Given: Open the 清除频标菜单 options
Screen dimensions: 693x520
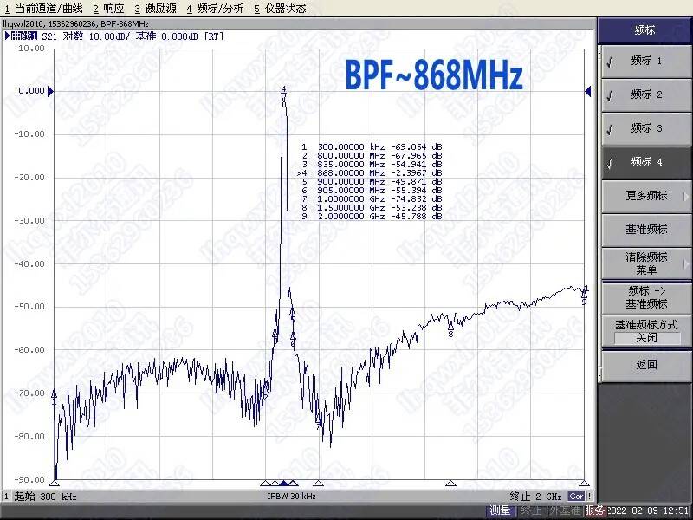Looking at the screenshot, I should pos(646,261).
